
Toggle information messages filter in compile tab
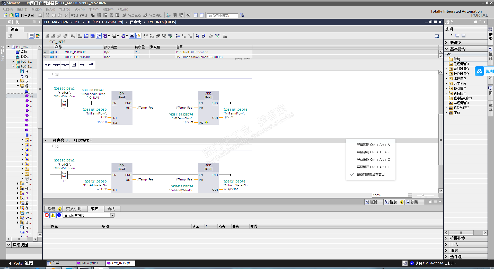click(59, 215)
